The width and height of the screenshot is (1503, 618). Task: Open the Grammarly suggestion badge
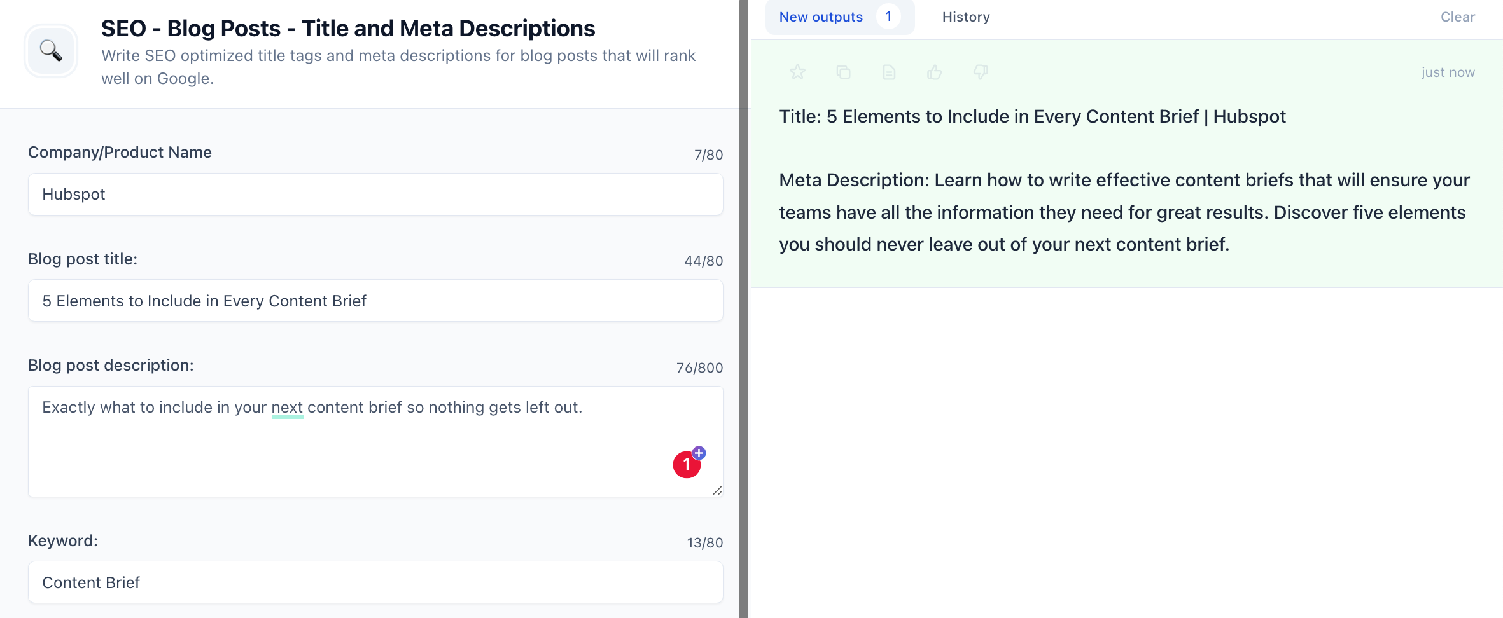[x=687, y=464]
